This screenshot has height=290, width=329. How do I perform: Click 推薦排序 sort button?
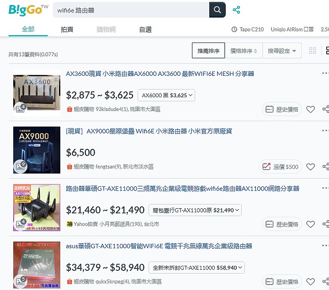coord(208,51)
